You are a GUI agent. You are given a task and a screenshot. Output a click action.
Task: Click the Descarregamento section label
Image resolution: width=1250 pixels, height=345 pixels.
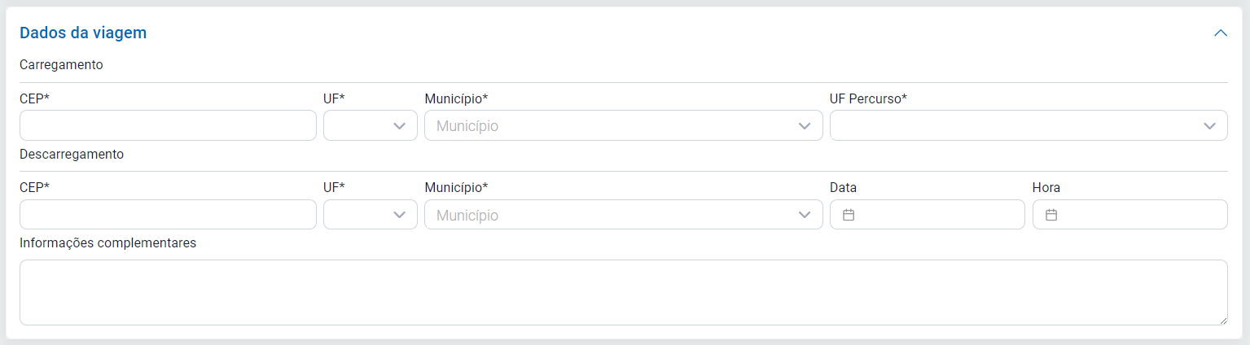72,154
